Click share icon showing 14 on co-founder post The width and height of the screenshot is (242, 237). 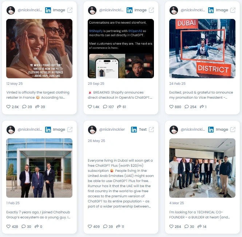[199, 226]
